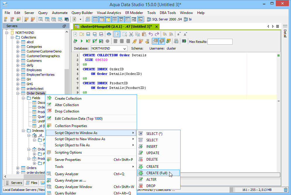Click the Execute with gear icon
This screenshot has height=195, width=291.
click(x=75, y=41)
